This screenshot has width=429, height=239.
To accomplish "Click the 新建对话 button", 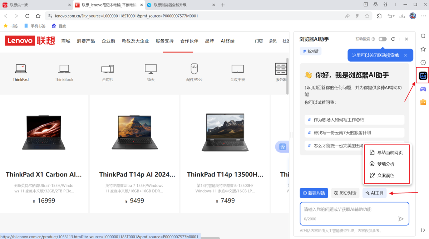I will [314, 193].
